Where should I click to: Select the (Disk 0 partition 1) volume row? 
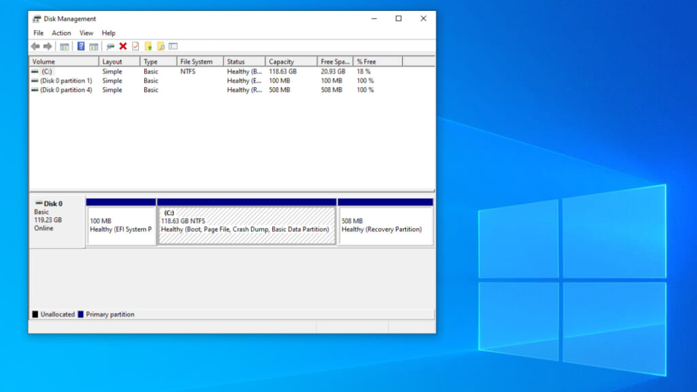[x=216, y=81]
